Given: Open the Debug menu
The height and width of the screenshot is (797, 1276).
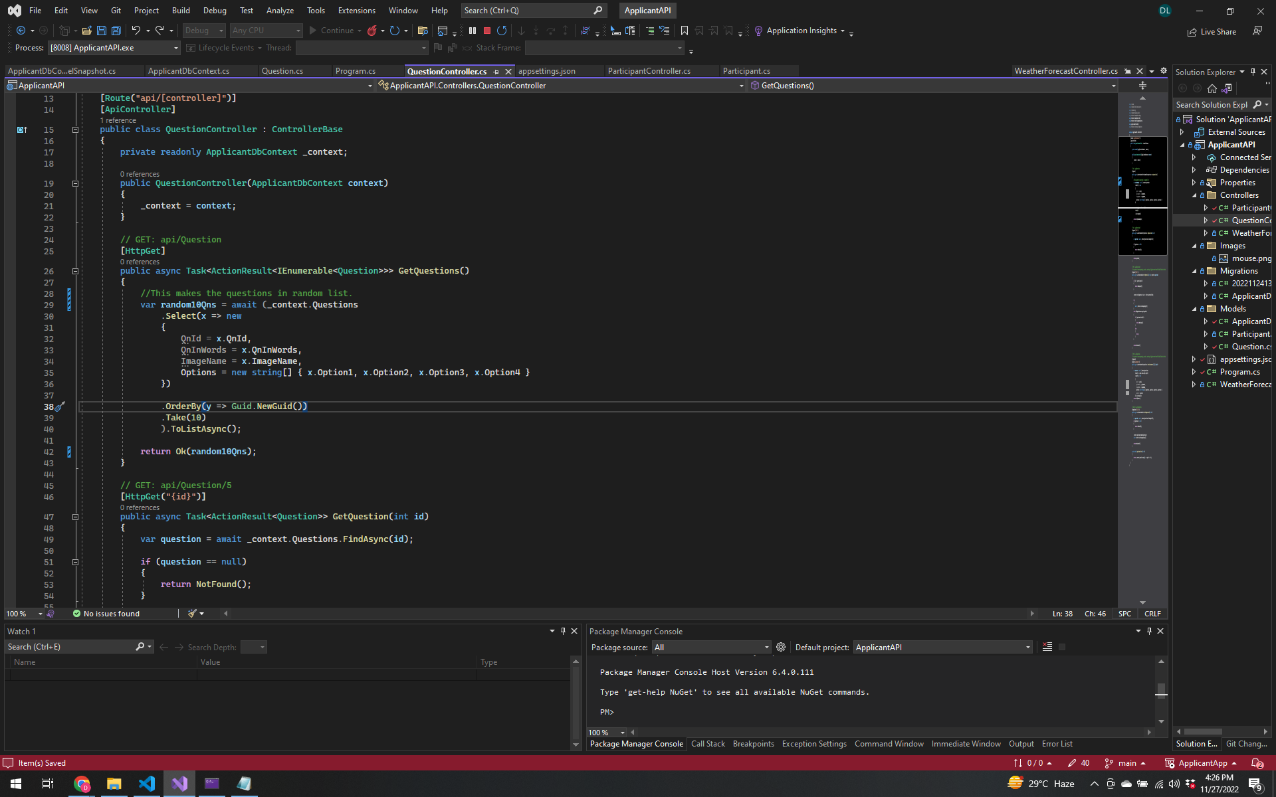Looking at the screenshot, I should click(215, 11).
